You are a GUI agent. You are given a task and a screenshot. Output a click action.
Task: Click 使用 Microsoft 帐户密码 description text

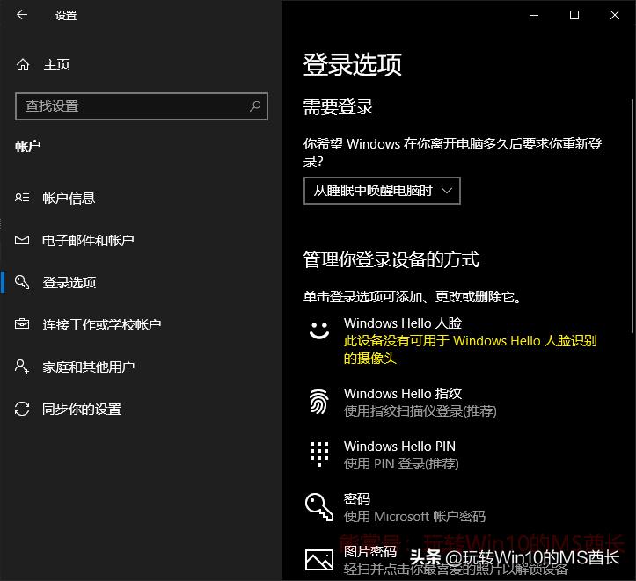(414, 516)
